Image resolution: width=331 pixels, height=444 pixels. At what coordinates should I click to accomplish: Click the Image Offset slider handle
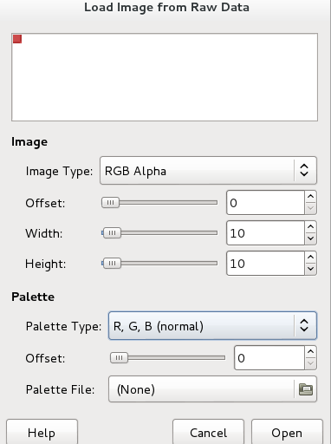click(x=110, y=203)
